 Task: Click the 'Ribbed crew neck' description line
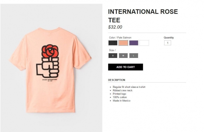coord(122,91)
